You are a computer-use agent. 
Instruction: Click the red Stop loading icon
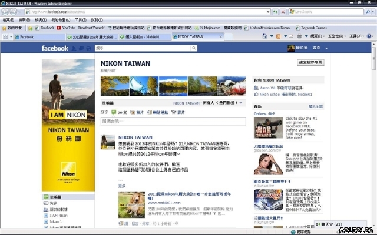(283, 12)
